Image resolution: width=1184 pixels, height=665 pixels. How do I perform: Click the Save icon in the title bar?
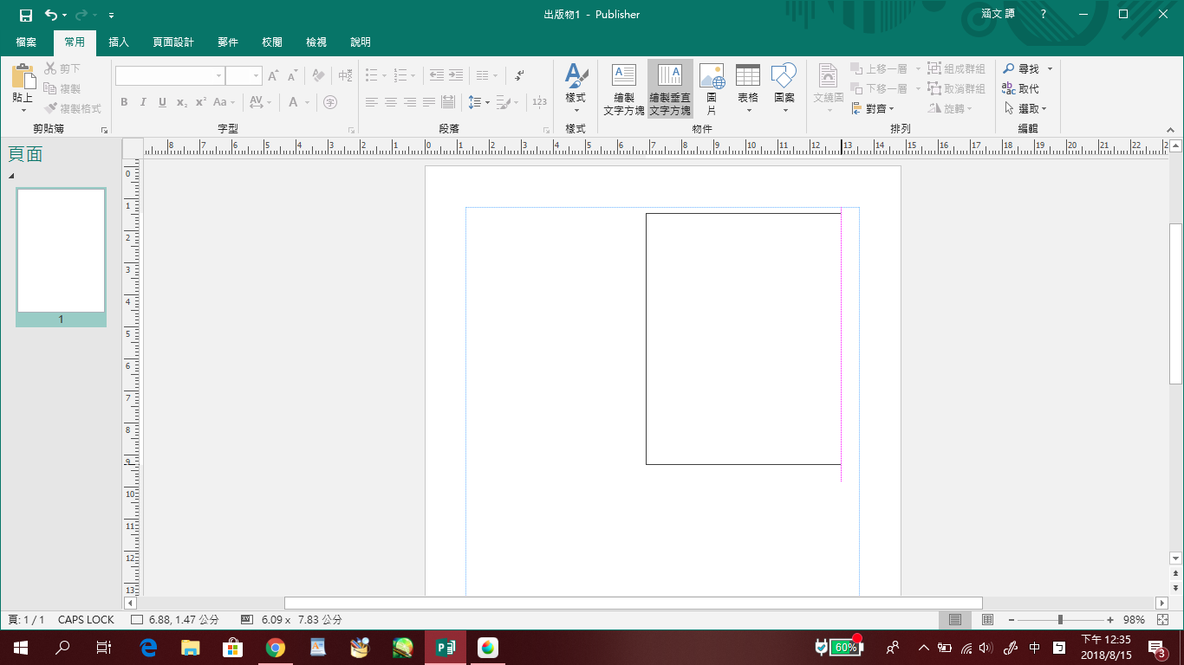point(26,15)
